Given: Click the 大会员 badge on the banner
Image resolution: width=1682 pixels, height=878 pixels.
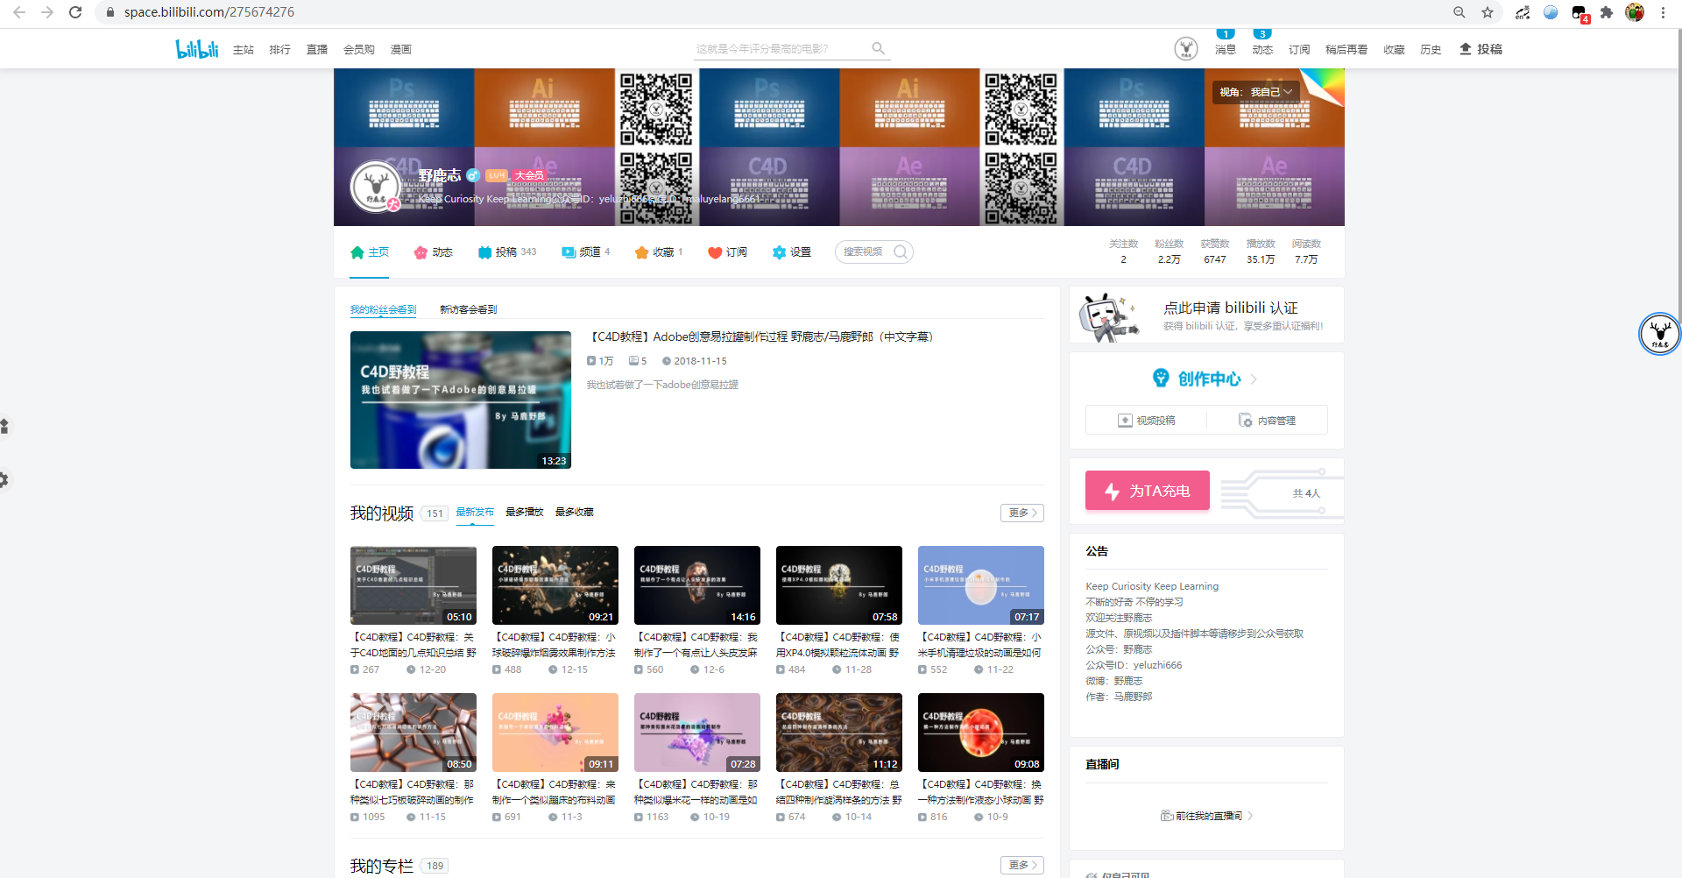Looking at the screenshot, I should [x=529, y=175].
